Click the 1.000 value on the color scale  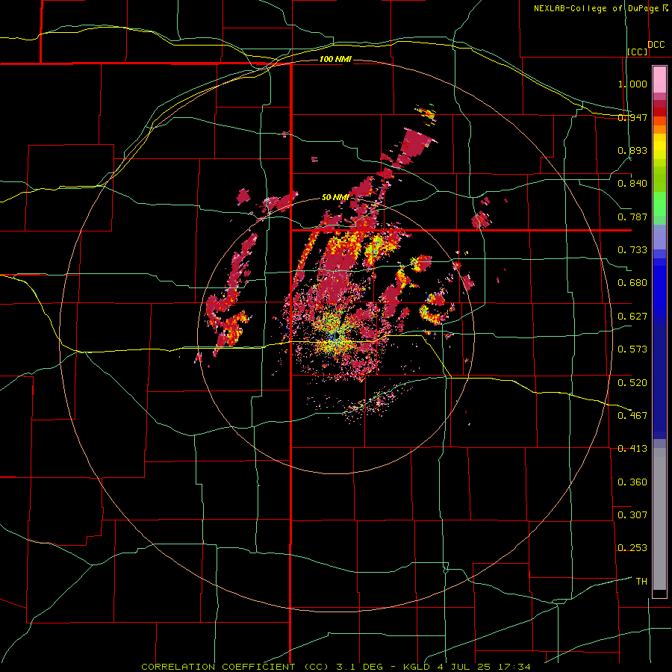coord(632,84)
